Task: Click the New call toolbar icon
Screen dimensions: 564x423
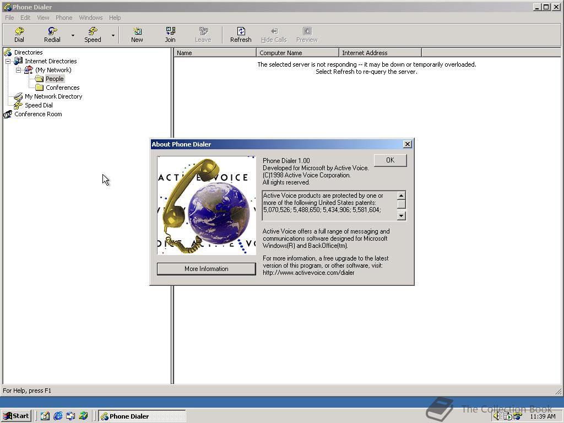Action: pos(137,34)
